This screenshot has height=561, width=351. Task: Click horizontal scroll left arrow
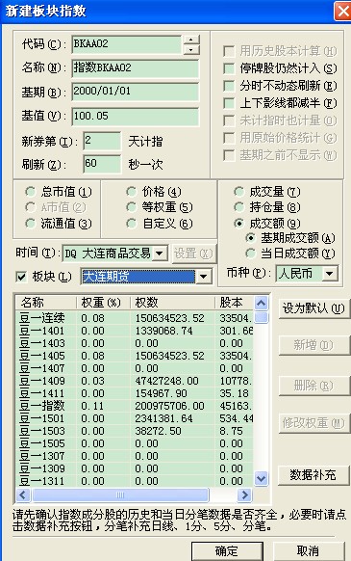click(x=23, y=495)
